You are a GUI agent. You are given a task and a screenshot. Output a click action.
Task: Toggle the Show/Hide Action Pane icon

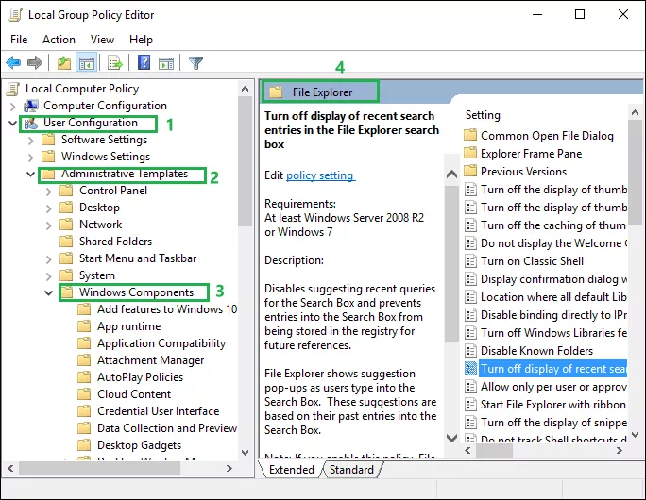pyautogui.click(x=166, y=63)
